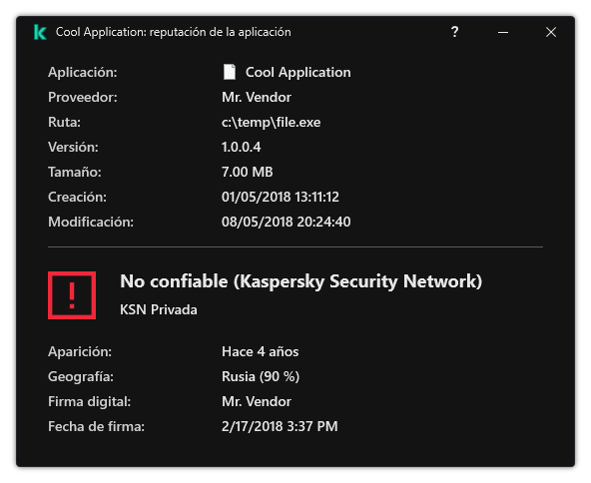Click the Kaspersky logo icon in title bar

(40, 32)
